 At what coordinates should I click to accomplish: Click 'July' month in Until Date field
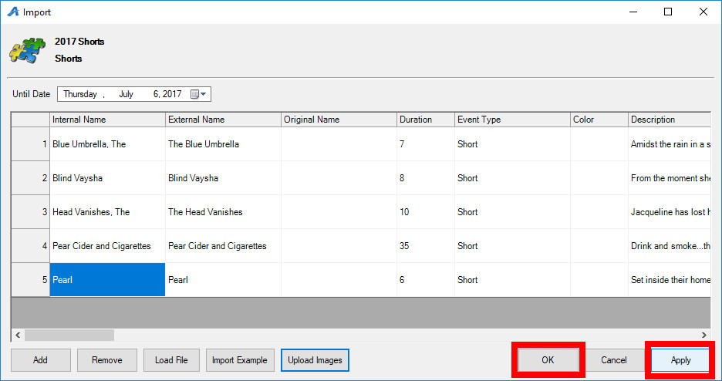[126, 94]
